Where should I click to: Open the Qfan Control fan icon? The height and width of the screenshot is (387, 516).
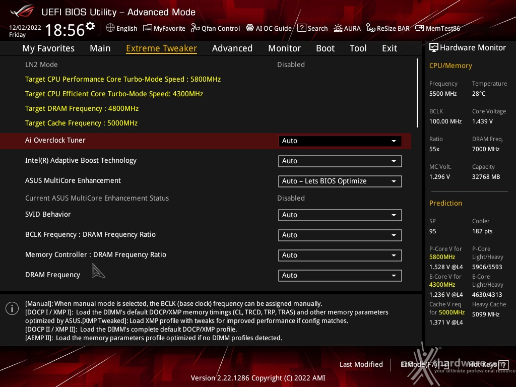click(x=196, y=28)
